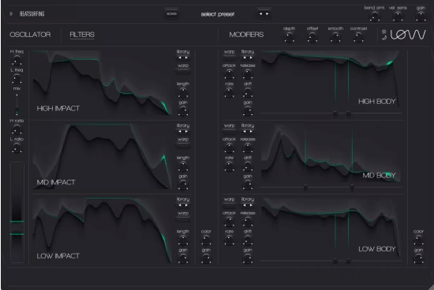Click the LOW BODY release knob
This screenshot has height=290, width=434.
tap(248, 221)
